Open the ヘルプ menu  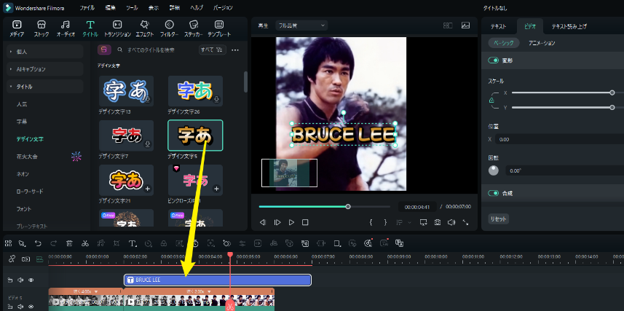pyautogui.click(x=197, y=8)
